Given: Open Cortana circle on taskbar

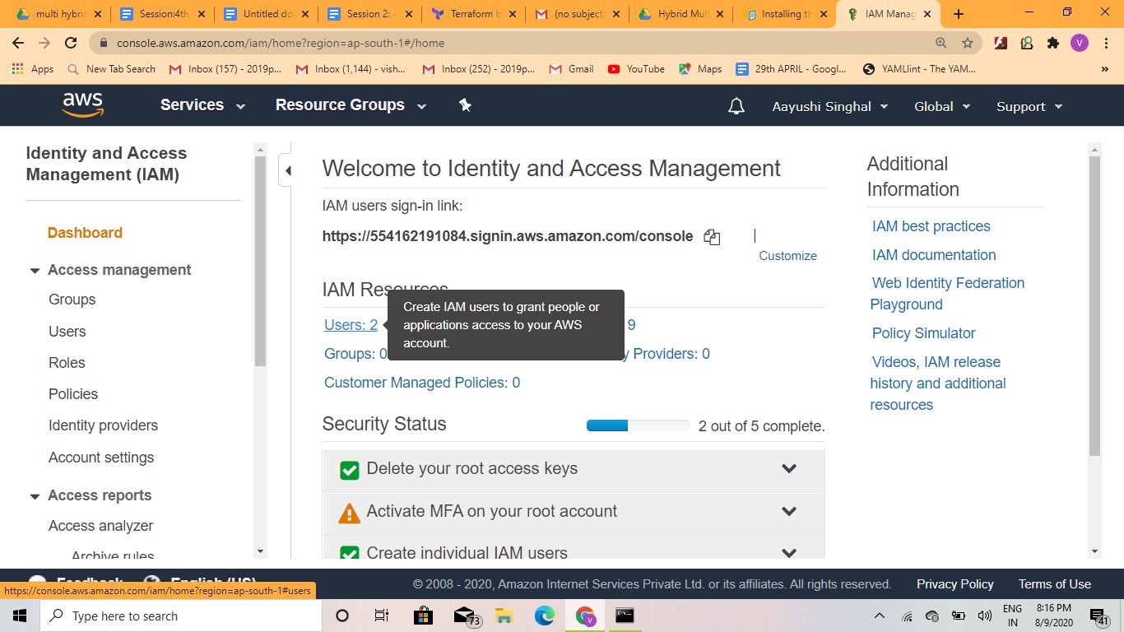Looking at the screenshot, I should tap(342, 616).
